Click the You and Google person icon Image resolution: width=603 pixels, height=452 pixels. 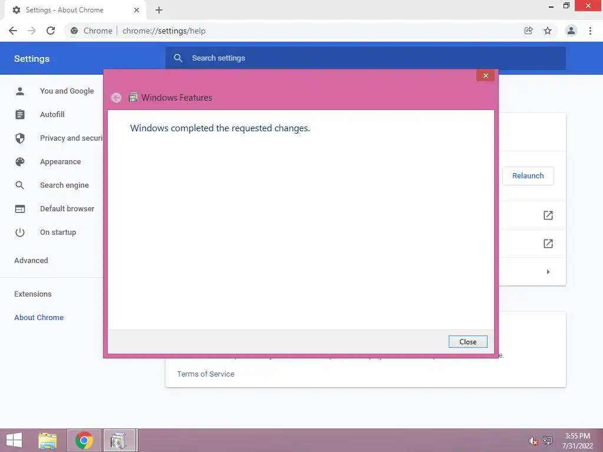pyautogui.click(x=20, y=91)
